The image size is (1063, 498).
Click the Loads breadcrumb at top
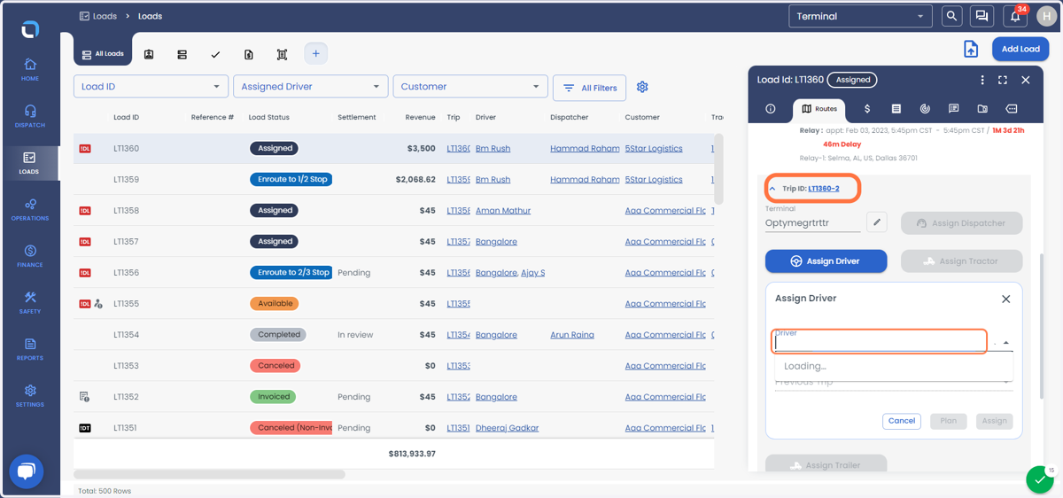105,16
